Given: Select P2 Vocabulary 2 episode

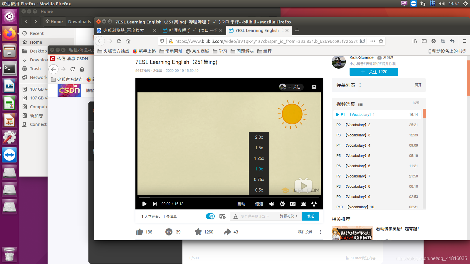Looking at the screenshot, I should [x=377, y=125].
